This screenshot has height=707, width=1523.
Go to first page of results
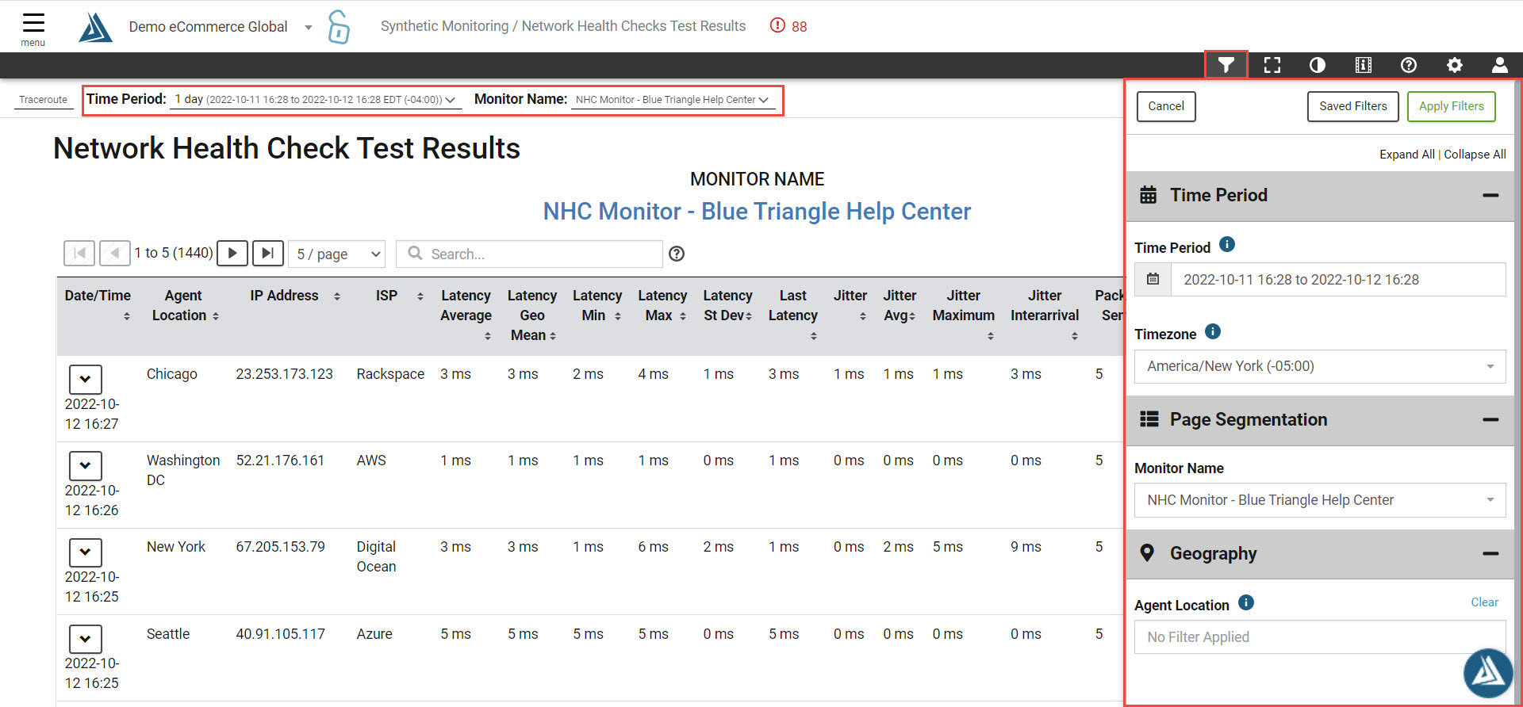click(79, 253)
